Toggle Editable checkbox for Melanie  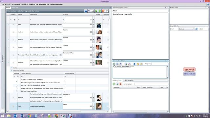click(x=13, y=40)
